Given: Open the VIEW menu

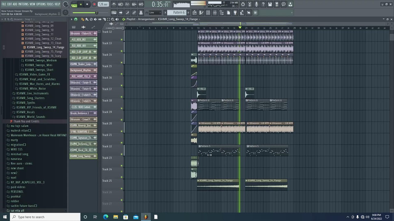Looking at the screenshot, I should [32, 4].
